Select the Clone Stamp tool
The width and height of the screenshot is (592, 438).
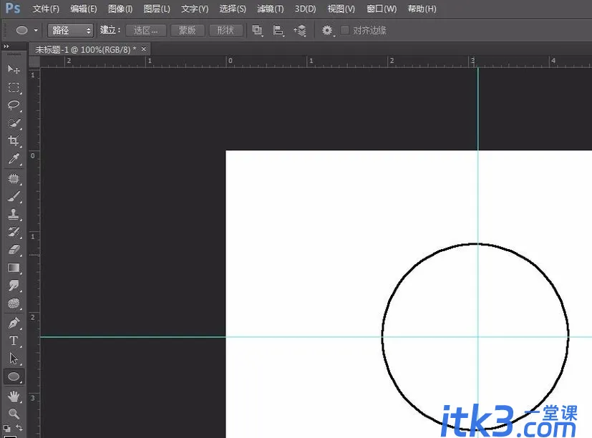(x=14, y=214)
